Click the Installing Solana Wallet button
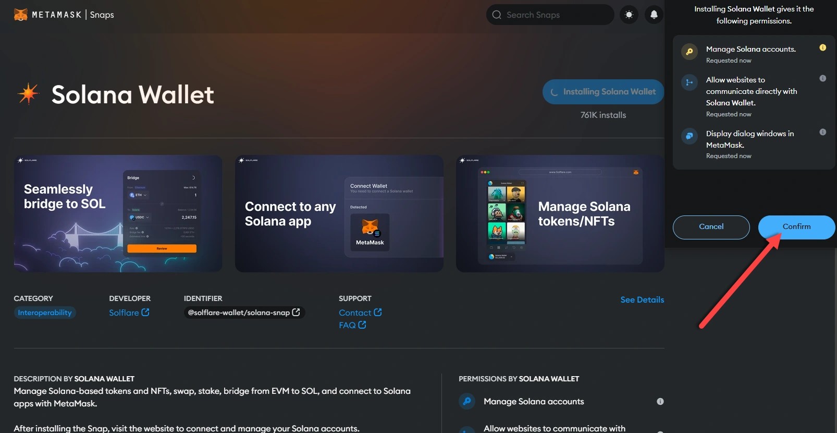The height and width of the screenshot is (433, 837). click(603, 92)
